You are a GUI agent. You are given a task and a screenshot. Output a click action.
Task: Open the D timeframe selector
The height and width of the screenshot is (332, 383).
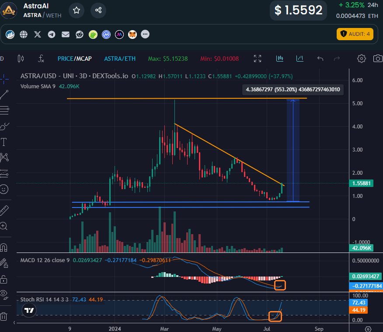[3, 58]
